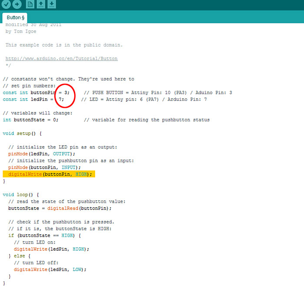
Task: Select the Button sketch tab
Action: tap(15, 18)
